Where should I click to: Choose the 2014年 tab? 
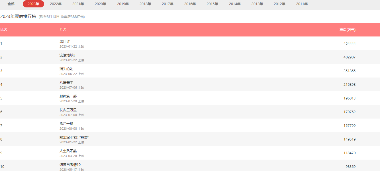[x=235, y=4]
